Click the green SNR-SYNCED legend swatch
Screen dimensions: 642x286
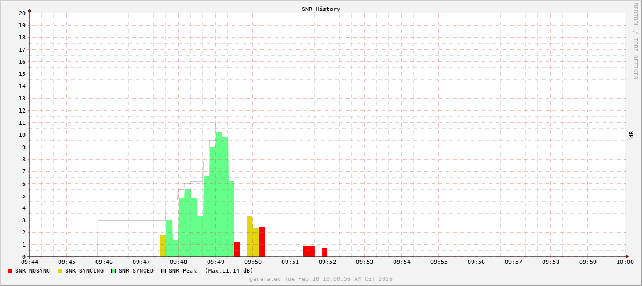pyautogui.click(x=113, y=271)
